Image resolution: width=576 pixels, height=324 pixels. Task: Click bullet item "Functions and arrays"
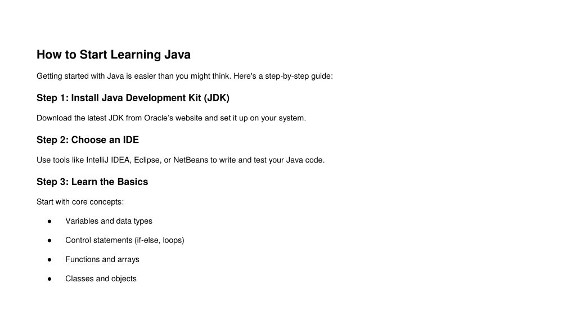(x=102, y=259)
